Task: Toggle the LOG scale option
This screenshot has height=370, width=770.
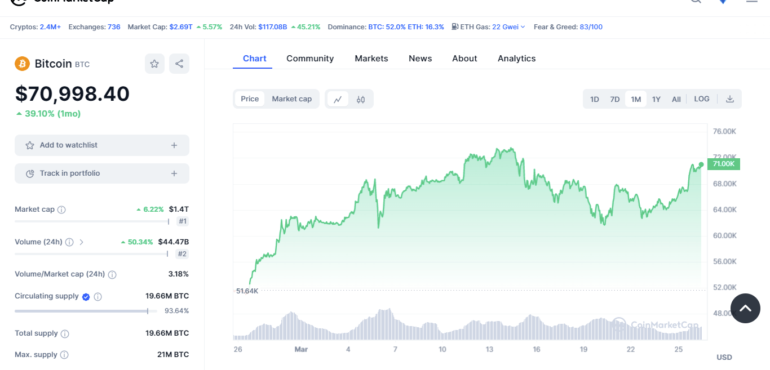Action: pos(702,99)
